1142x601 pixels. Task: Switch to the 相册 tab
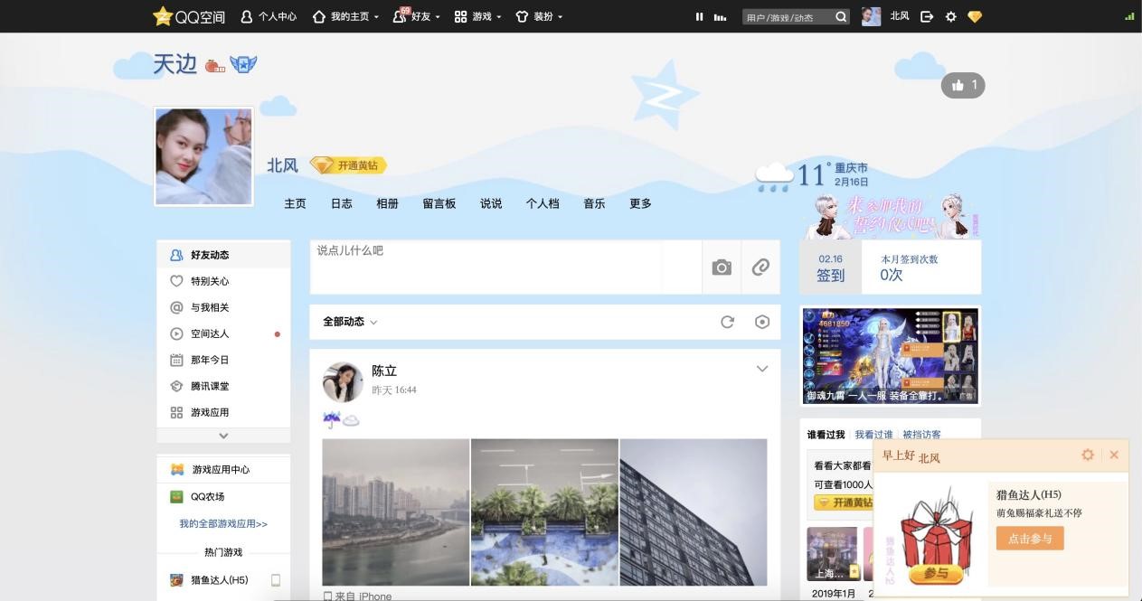tap(387, 203)
